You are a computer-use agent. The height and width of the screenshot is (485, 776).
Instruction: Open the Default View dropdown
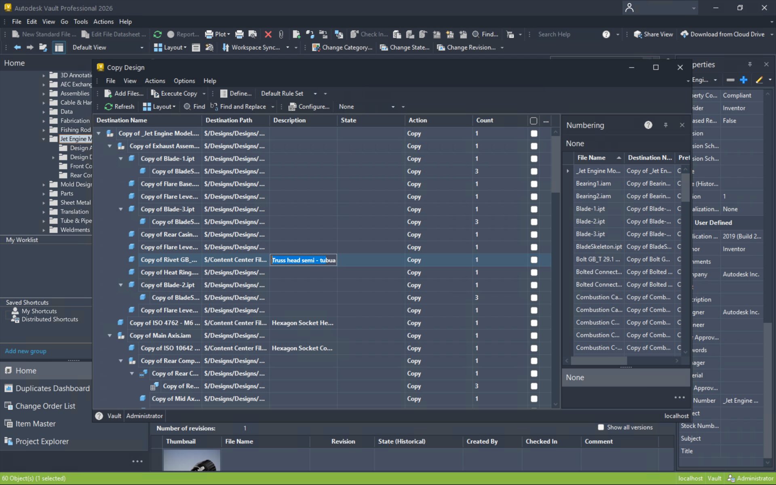click(x=141, y=47)
